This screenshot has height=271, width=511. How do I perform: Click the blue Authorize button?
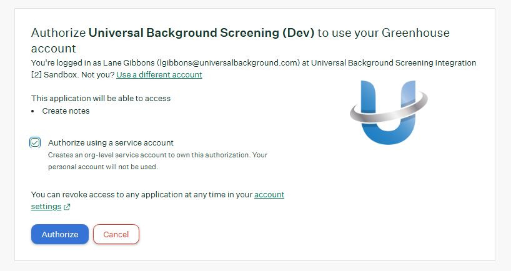pos(59,234)
